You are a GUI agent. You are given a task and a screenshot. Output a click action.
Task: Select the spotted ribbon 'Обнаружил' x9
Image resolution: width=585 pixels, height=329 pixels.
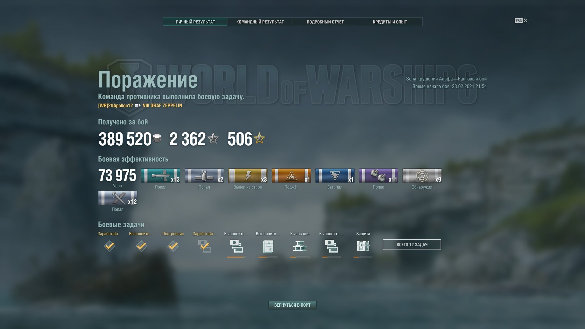pyautogui.click(x=422, y=176)
